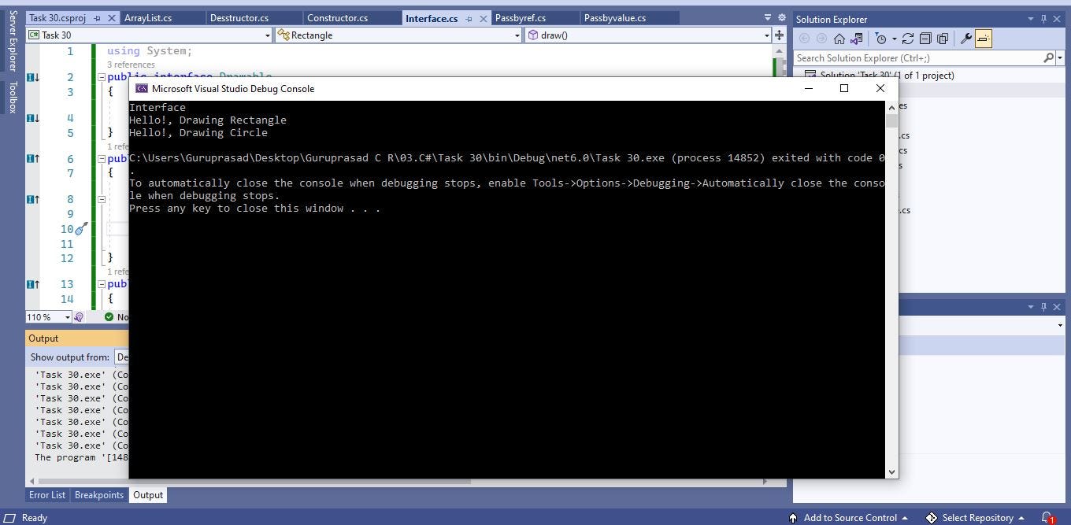
Task: Switch between solutions and folder views
Action: pos(856,39)
